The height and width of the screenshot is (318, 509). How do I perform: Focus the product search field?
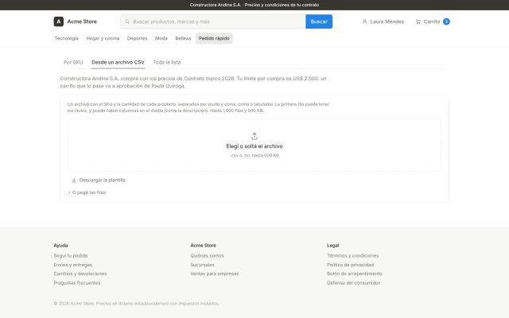tap(213, 21)
